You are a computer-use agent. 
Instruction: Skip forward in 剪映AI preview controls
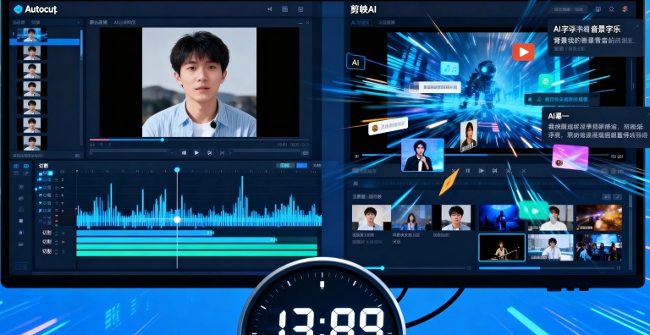(x=494, y=171)
